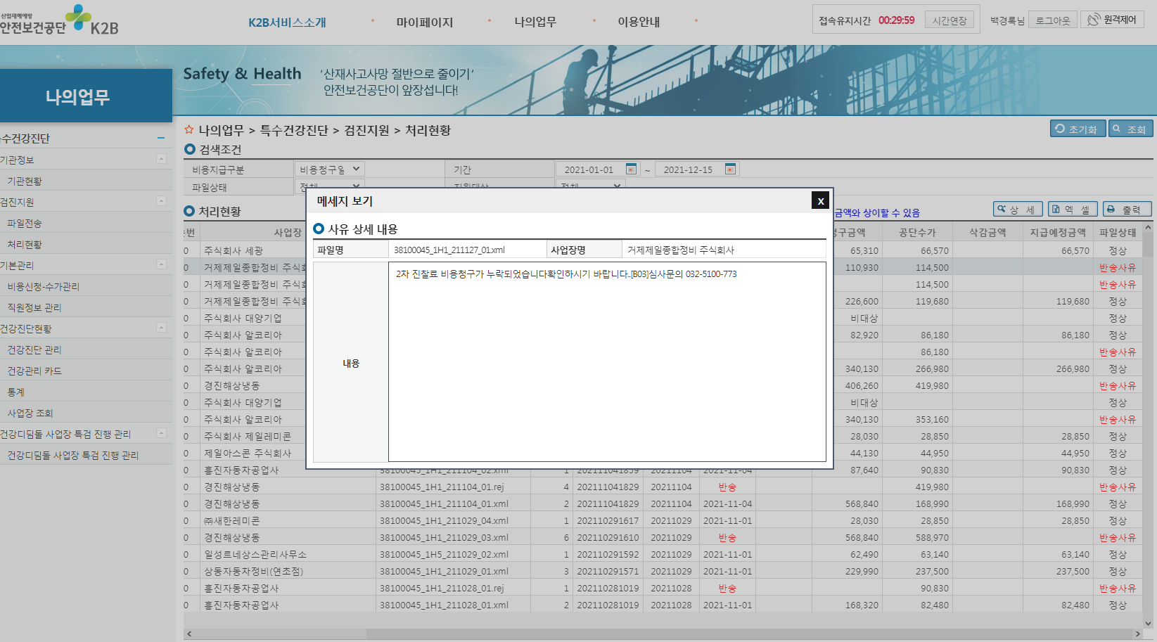Open the 비용청구일 dropdown
Image resolution: width=1157 pixels, height=642 pixels.
coord(329,169)
